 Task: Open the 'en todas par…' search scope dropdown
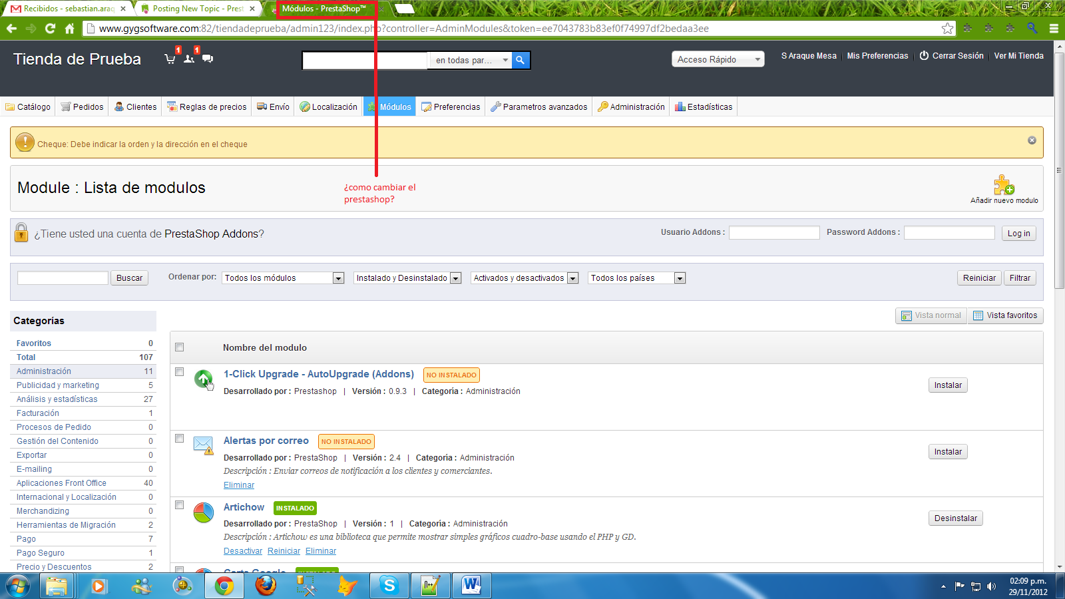tap(471, 60)
